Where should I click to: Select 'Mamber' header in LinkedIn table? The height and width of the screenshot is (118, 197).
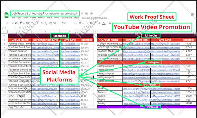click(189, 40)
